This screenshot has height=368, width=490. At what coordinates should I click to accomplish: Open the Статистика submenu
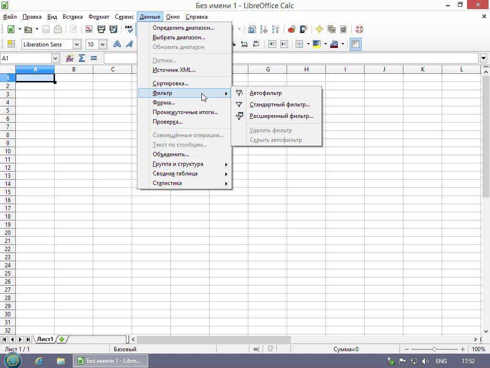(x=184, y=183)
